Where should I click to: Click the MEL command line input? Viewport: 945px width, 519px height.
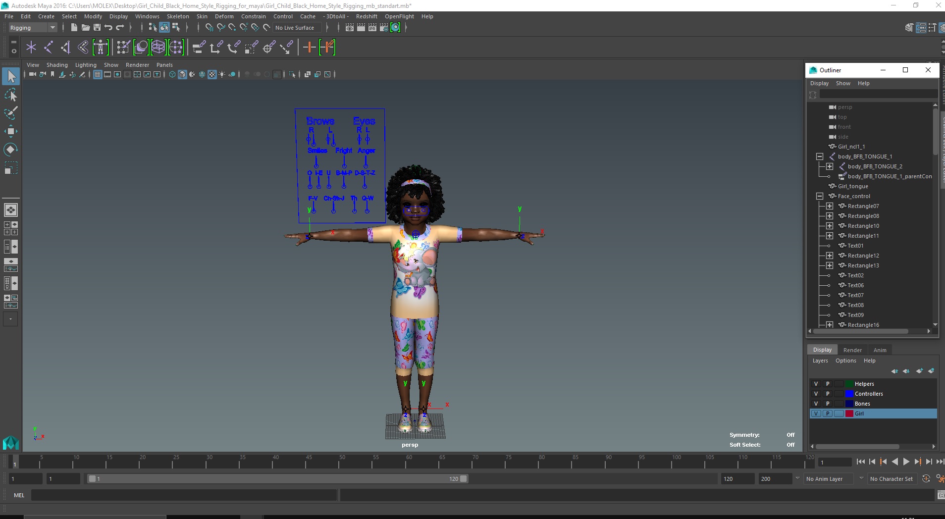(x=184, y=495)
